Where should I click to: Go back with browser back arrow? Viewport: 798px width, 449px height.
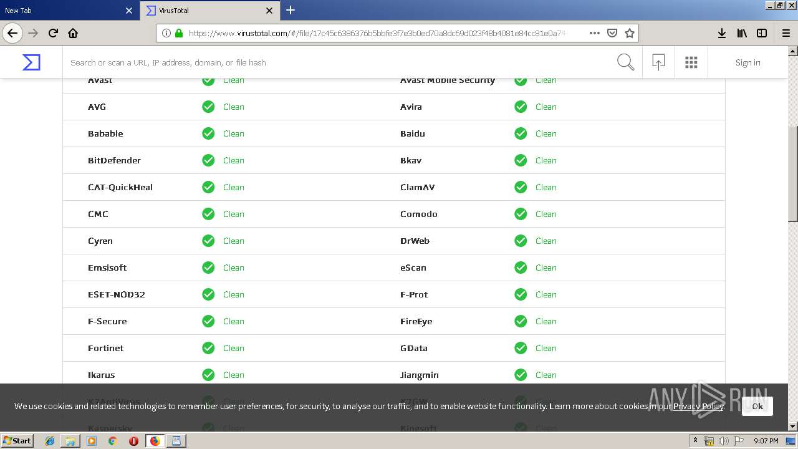(x=12, y=33)
